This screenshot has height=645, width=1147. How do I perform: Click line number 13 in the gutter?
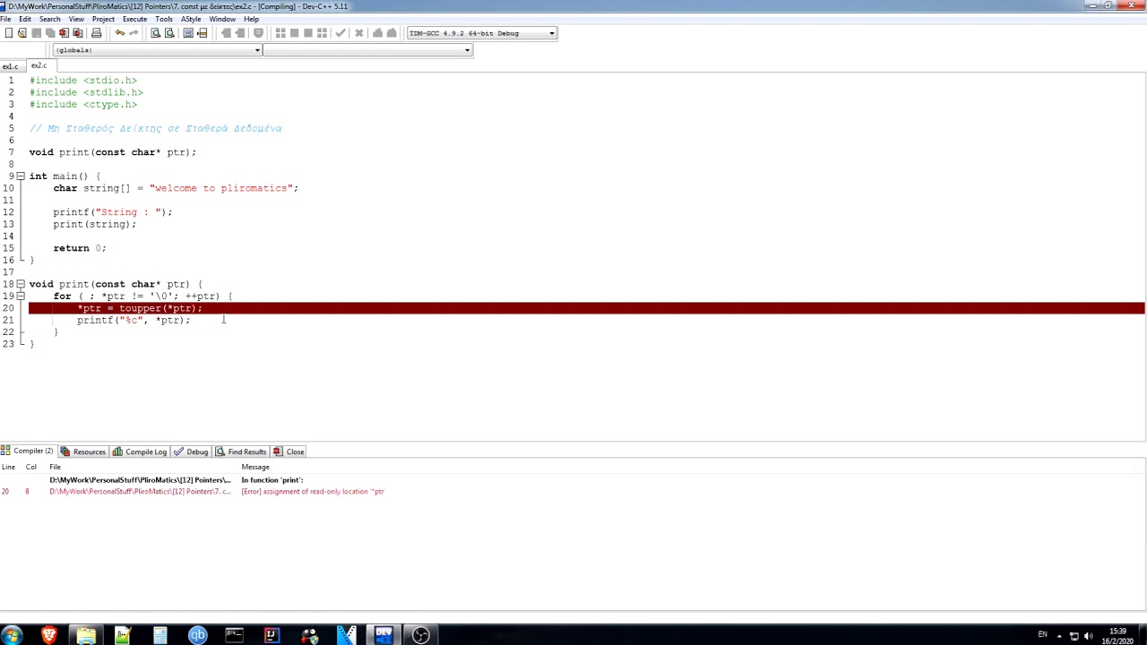pyautogui.click(x=9, y=224)
